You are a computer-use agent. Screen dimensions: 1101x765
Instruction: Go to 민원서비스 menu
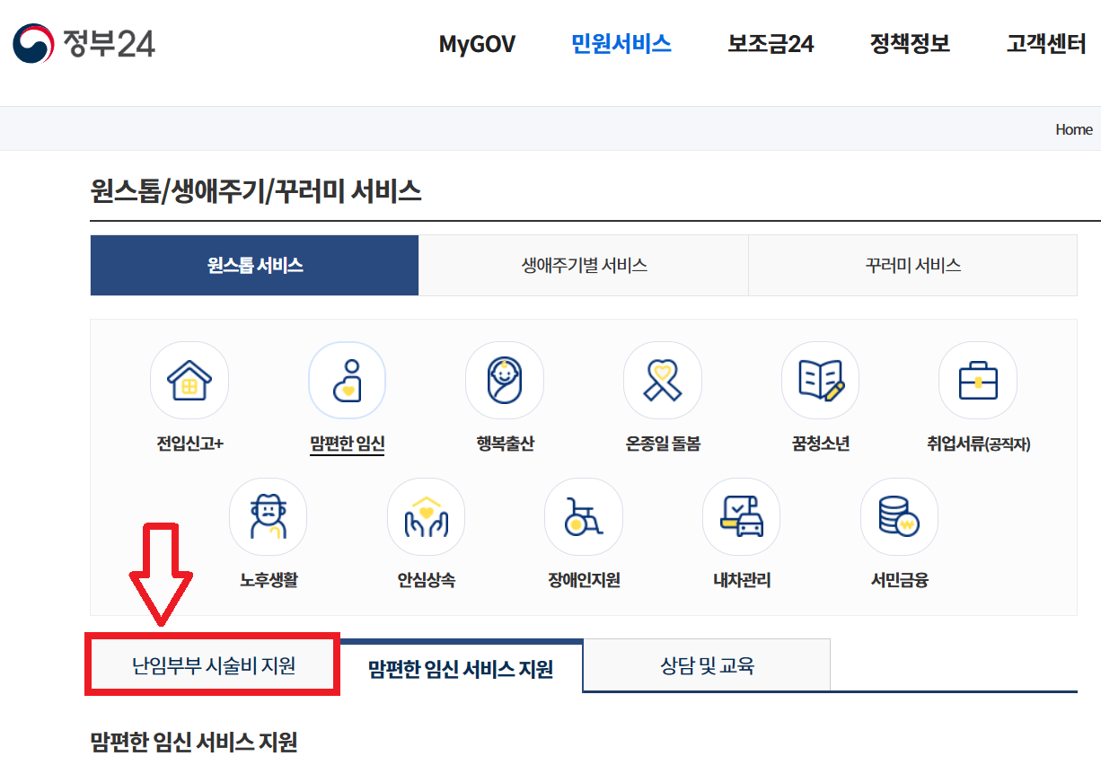tap(621, 43)
